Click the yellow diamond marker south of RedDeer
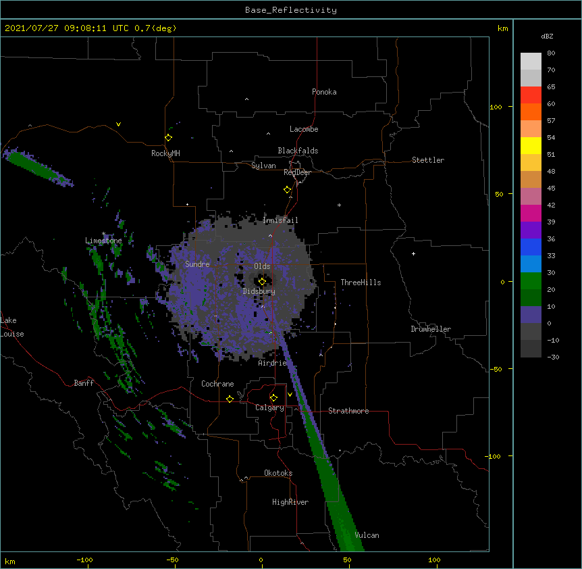The image size is (582, 569). coord(288,190)
